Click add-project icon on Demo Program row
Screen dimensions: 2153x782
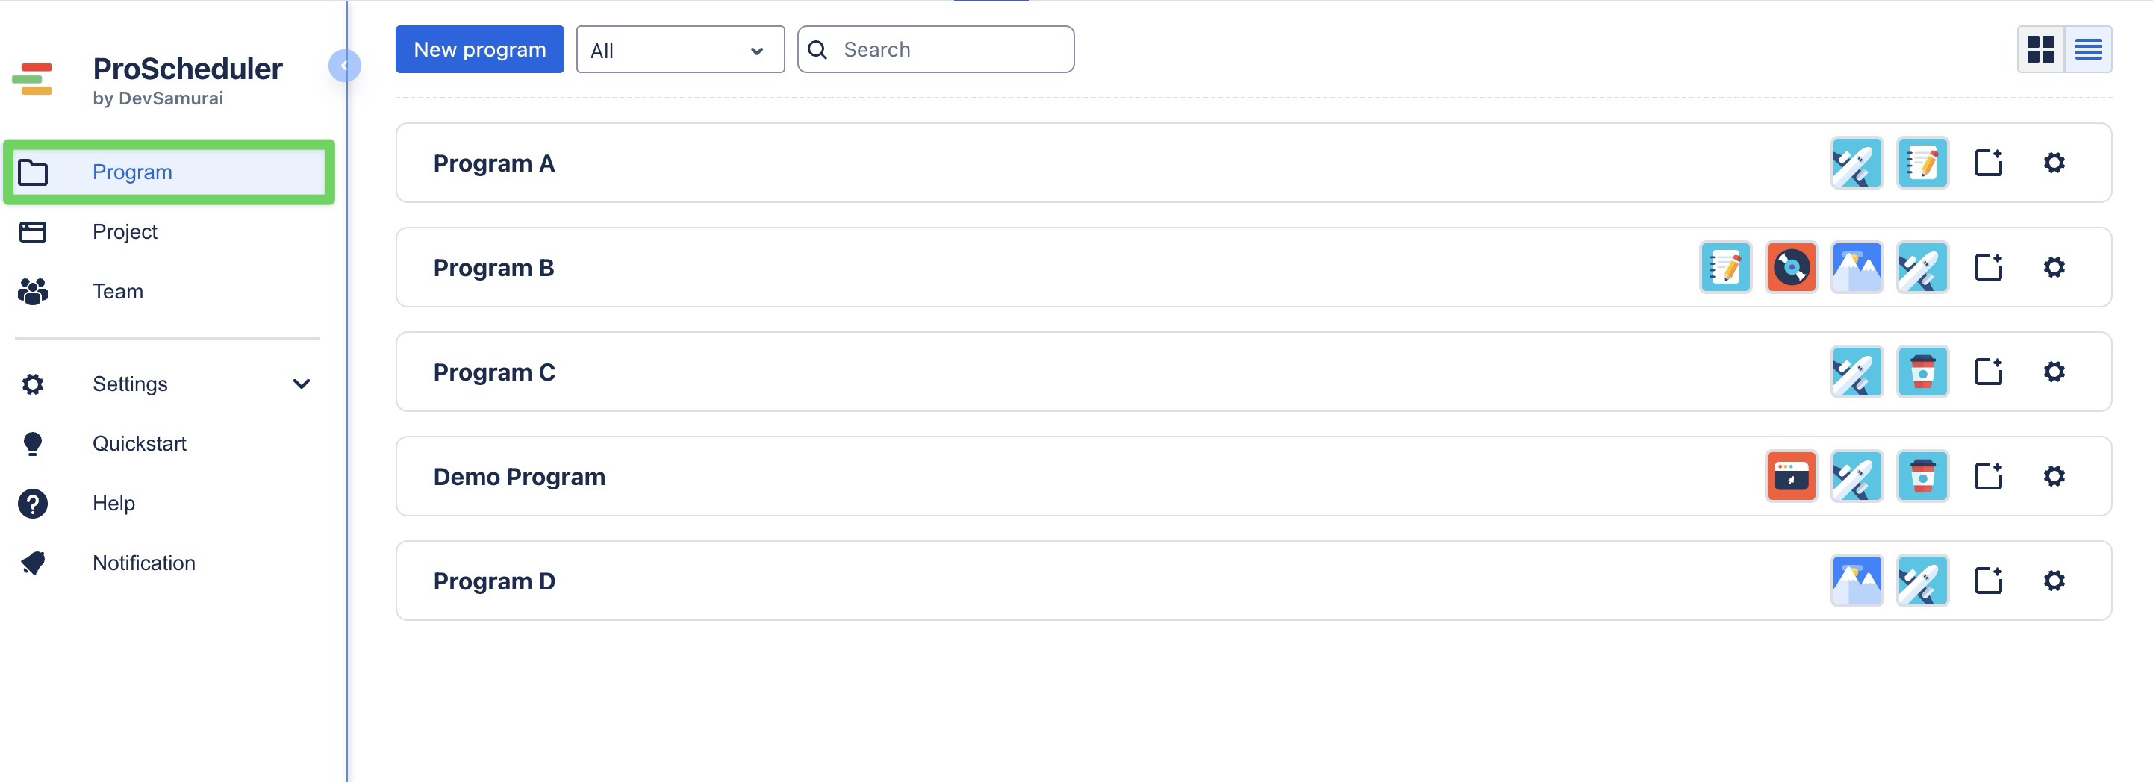[x=1988, y=476]
